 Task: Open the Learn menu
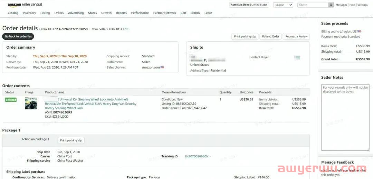(208, 13)
